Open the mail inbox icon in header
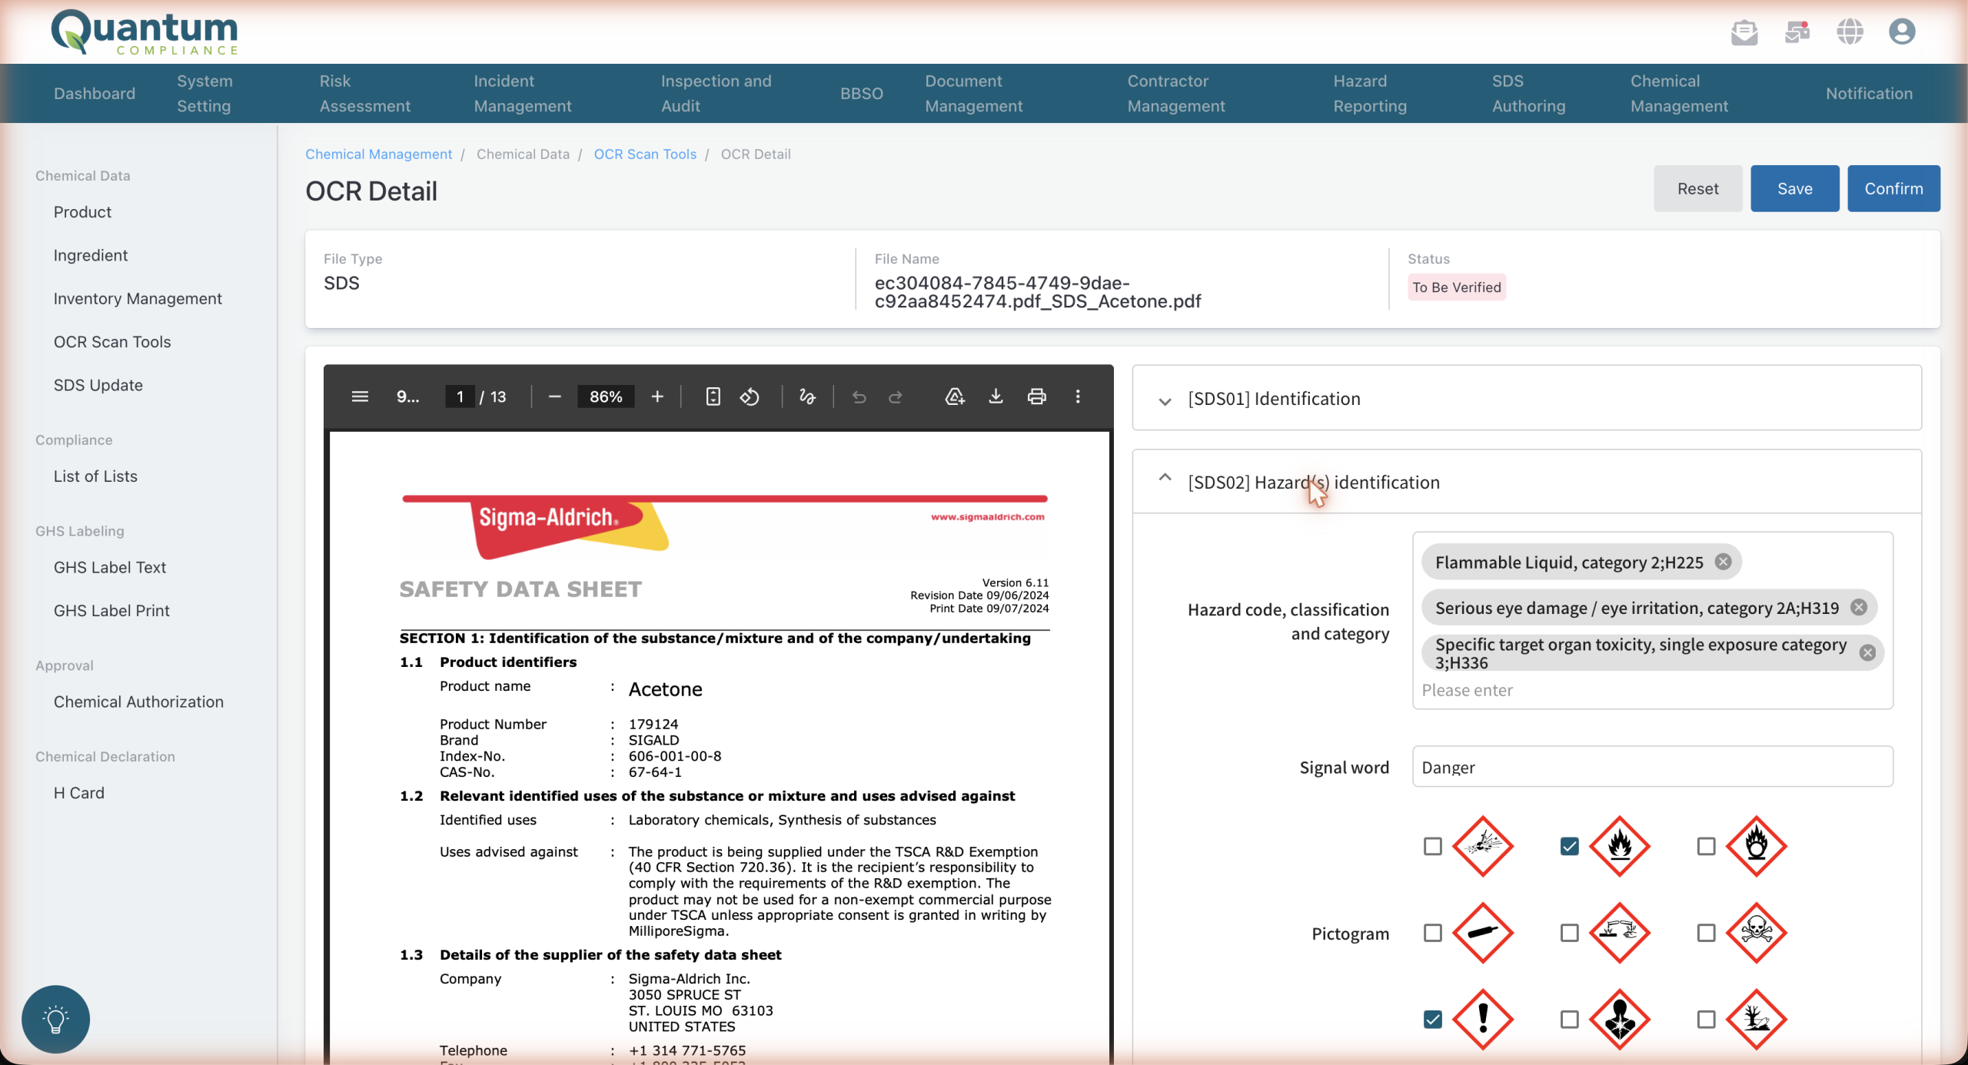 [x=1744, y=32]
